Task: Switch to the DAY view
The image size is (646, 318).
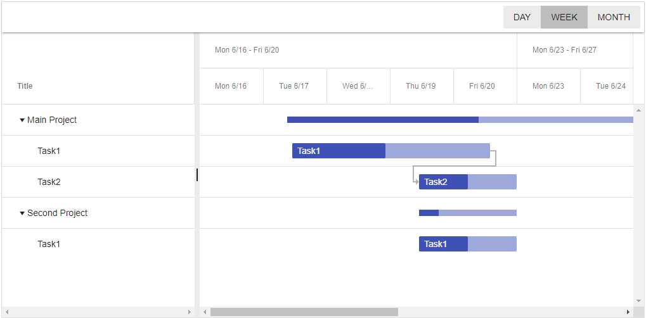Action: [522, 17]
